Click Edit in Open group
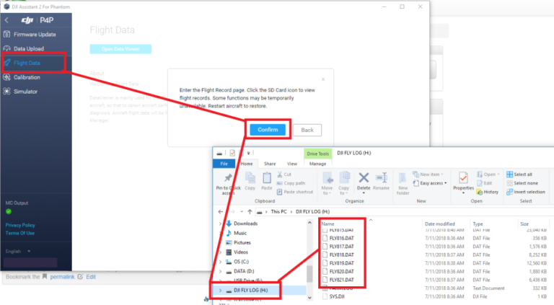Viewport: 554px width, 305px height. pyautogui.click(x=485, y=183)
